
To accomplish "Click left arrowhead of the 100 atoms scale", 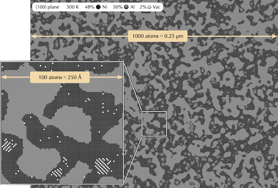I will (x=4, y=77).
